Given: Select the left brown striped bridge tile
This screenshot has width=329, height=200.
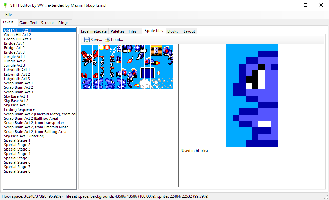Looking at the screenshot, I should point(153,50).
